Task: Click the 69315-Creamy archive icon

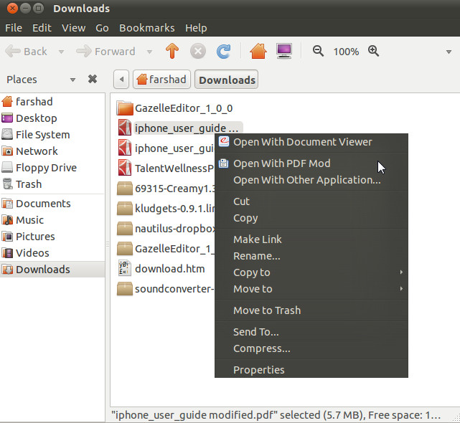Action: tap(125, 188)
